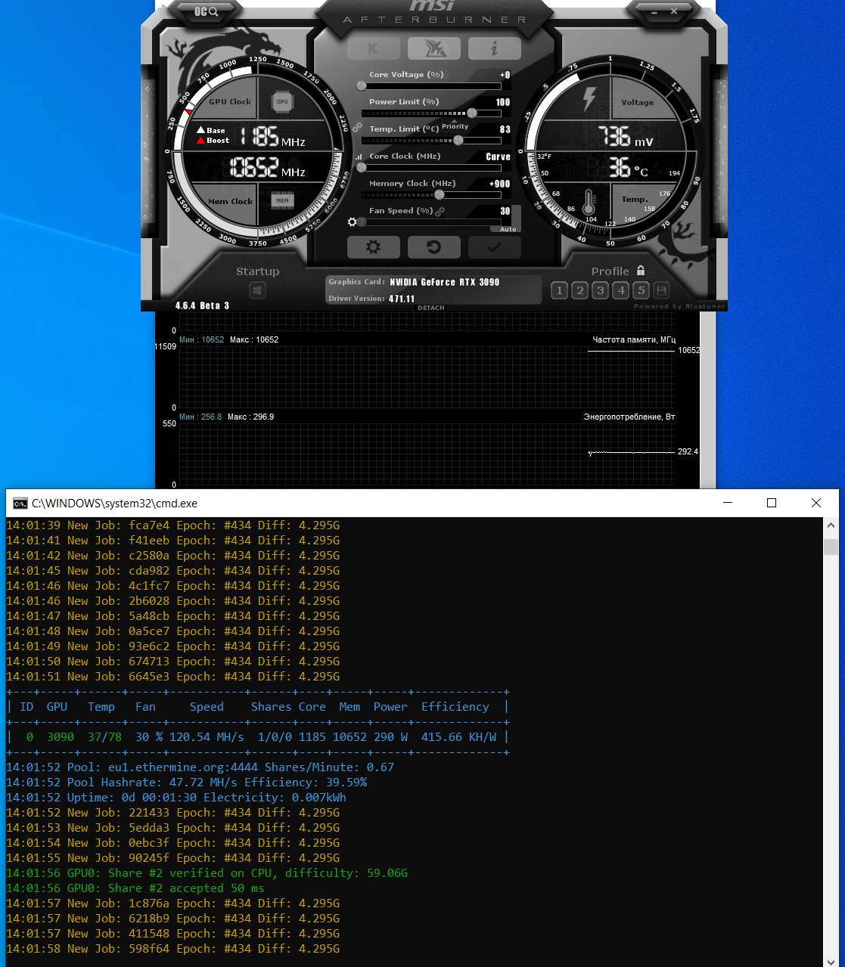Click the MEM chip icon
The height and width of the screenshot is (967, 845).
pos(282,201)
